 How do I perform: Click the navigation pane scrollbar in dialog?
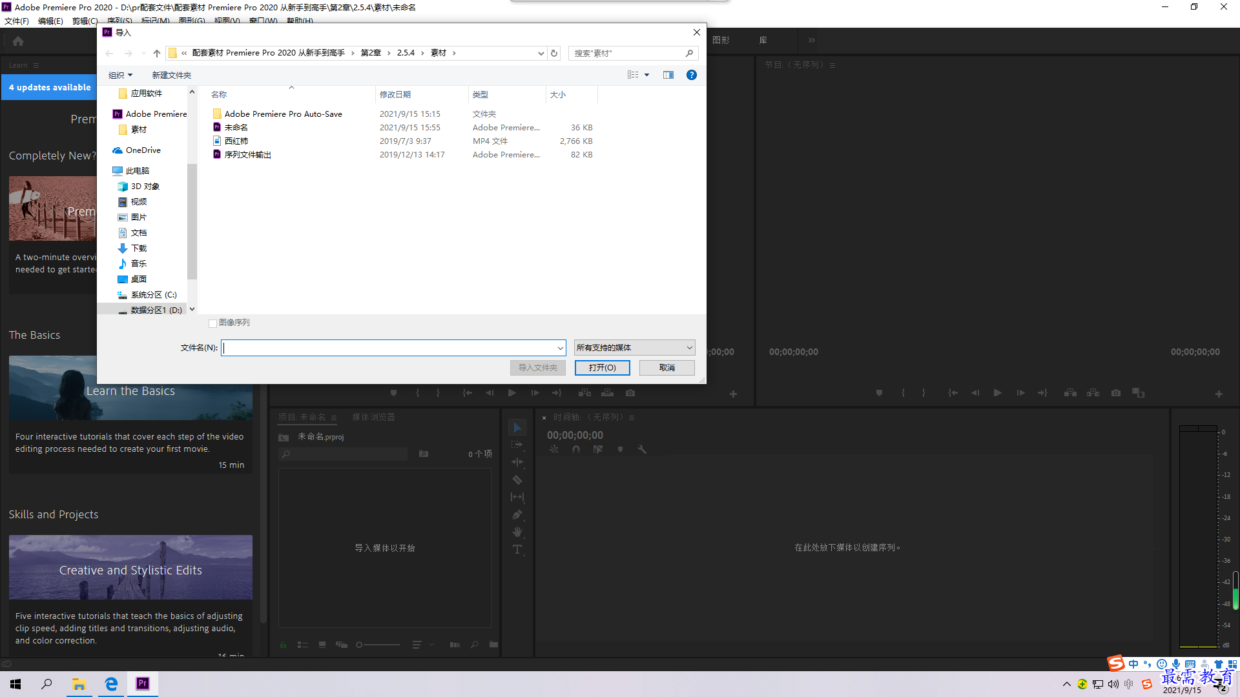[x=192, y=222]
